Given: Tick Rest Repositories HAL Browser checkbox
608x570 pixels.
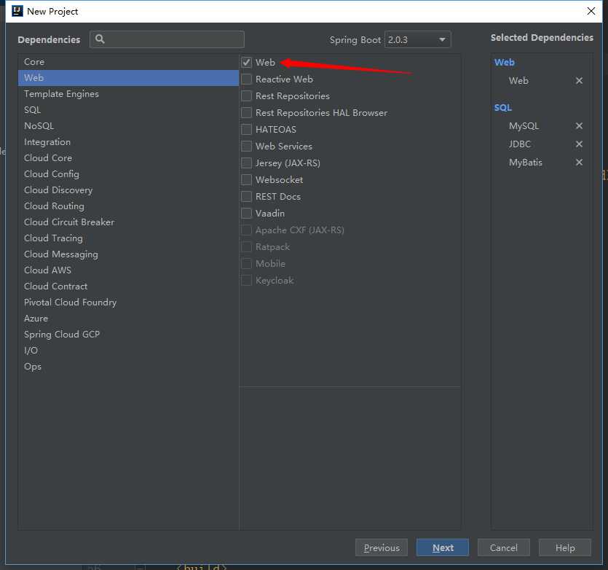Looking at the screenshot, I should pos(247,112).
